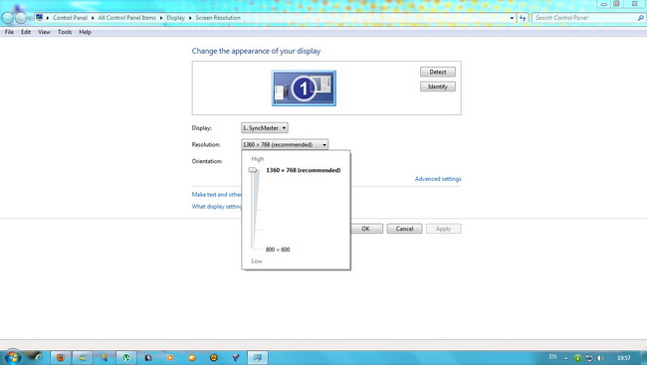Image resolution: width=647 pixels, height=365 pixels.
Task: Open the Display SyncMaster dropdown
Action: 265,128
